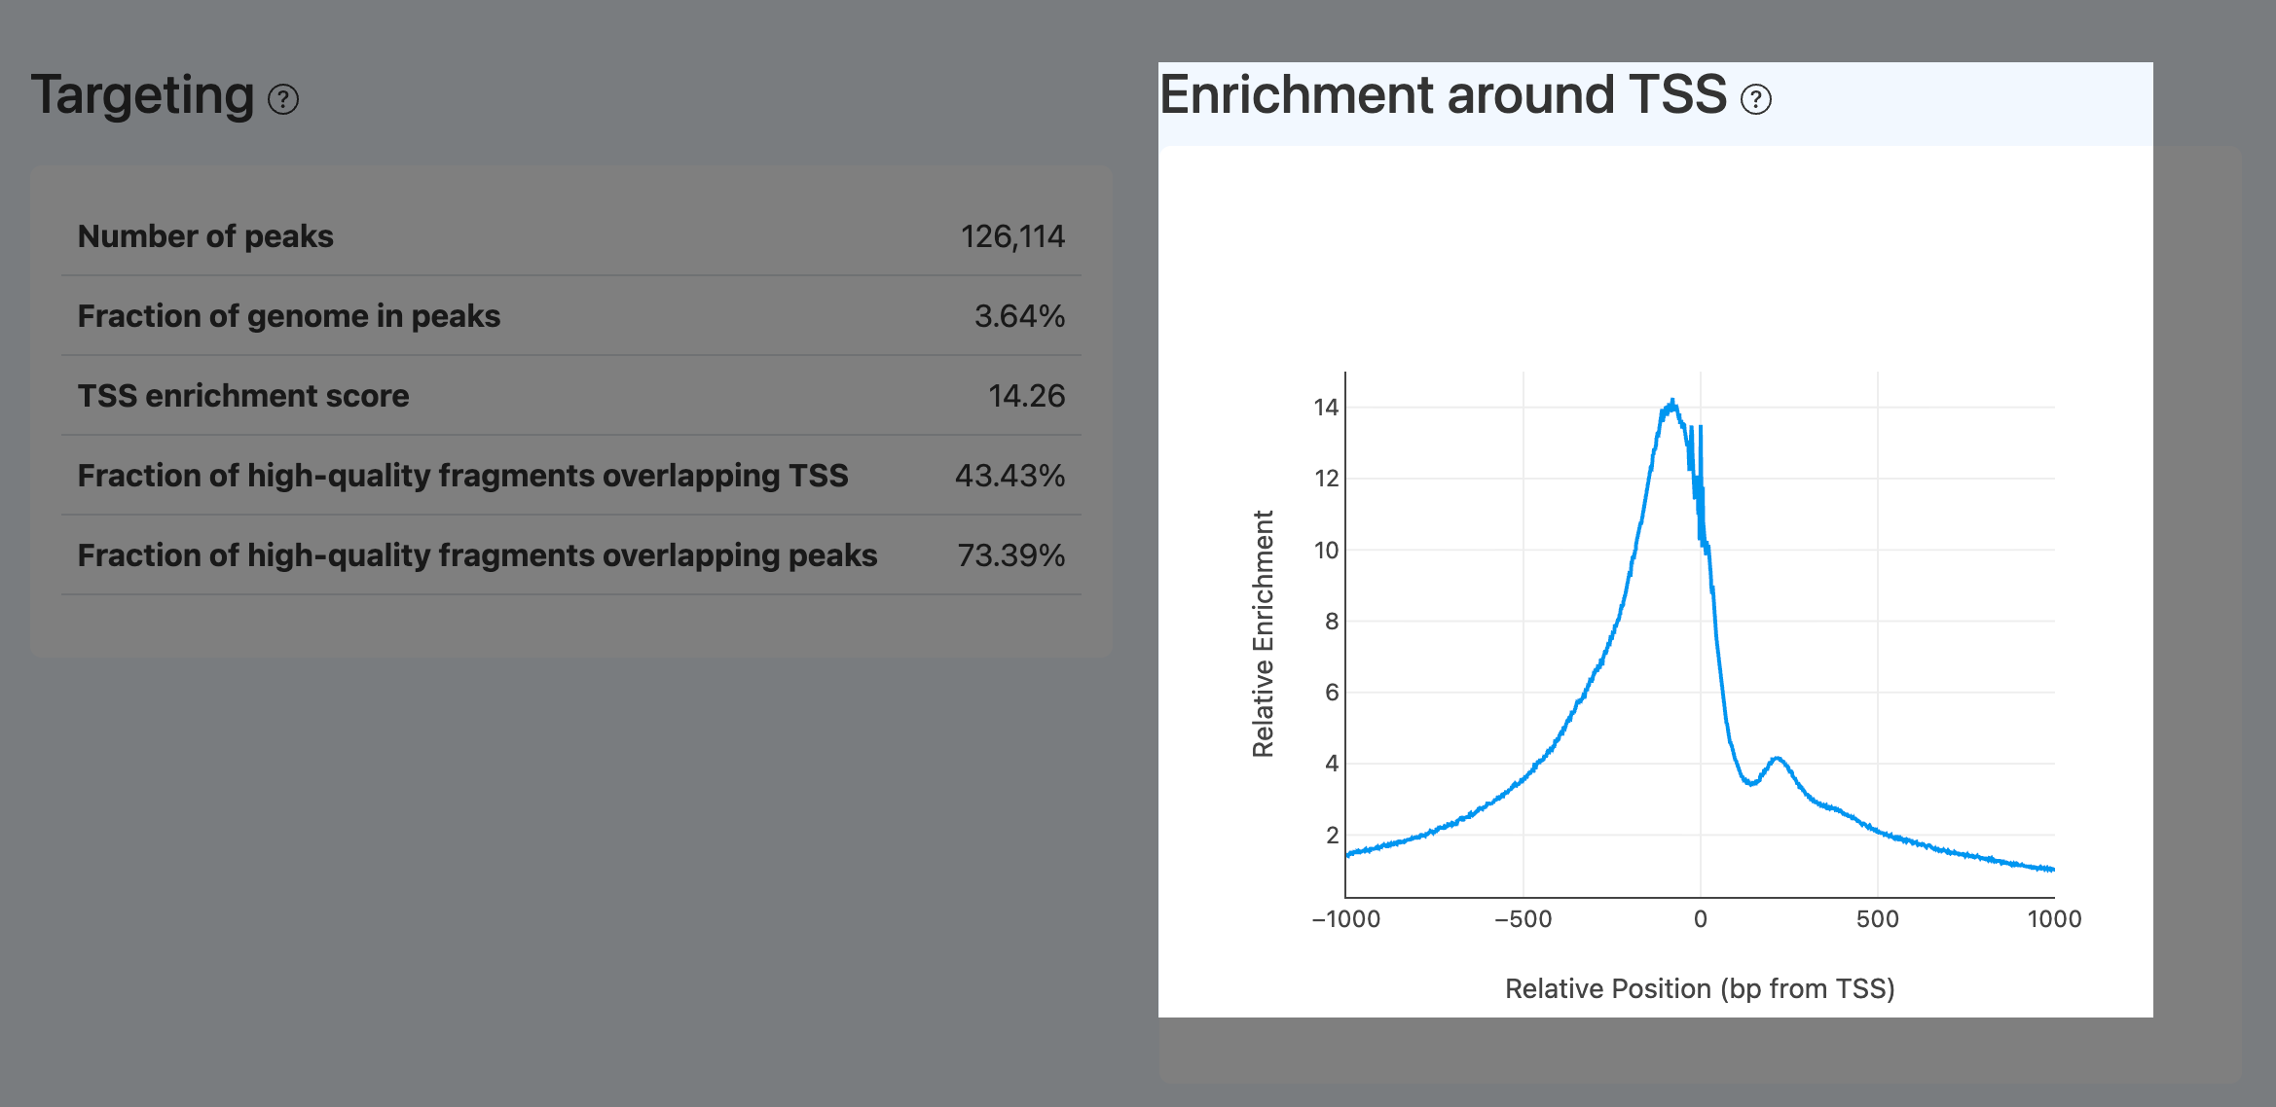Click the Number of peaks row
This screenshot has width=2276, height=1107.
205,235
